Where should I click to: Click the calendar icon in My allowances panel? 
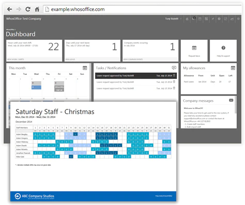(x=233, y=68)
